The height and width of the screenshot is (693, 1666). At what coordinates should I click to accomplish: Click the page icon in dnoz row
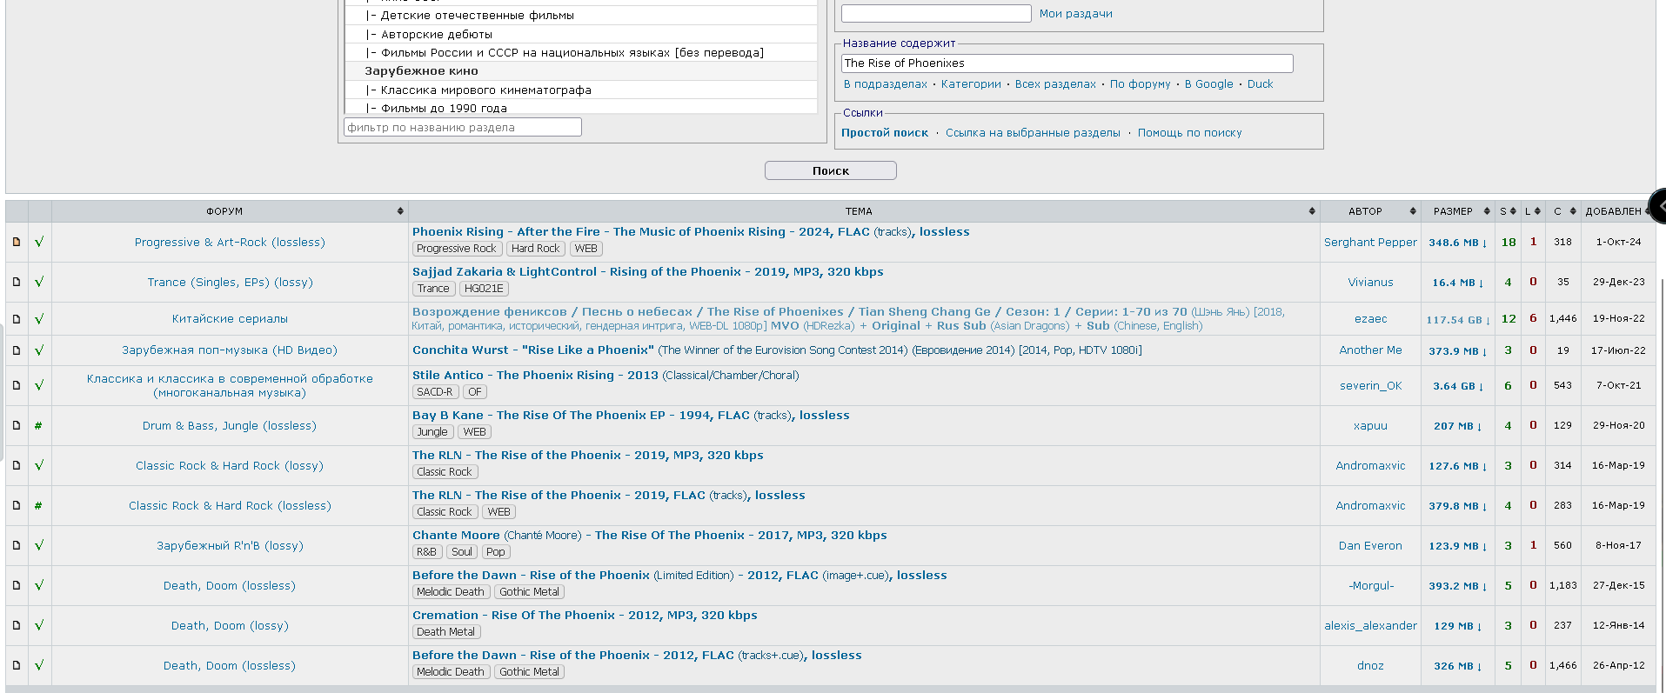tap(17, 665)
